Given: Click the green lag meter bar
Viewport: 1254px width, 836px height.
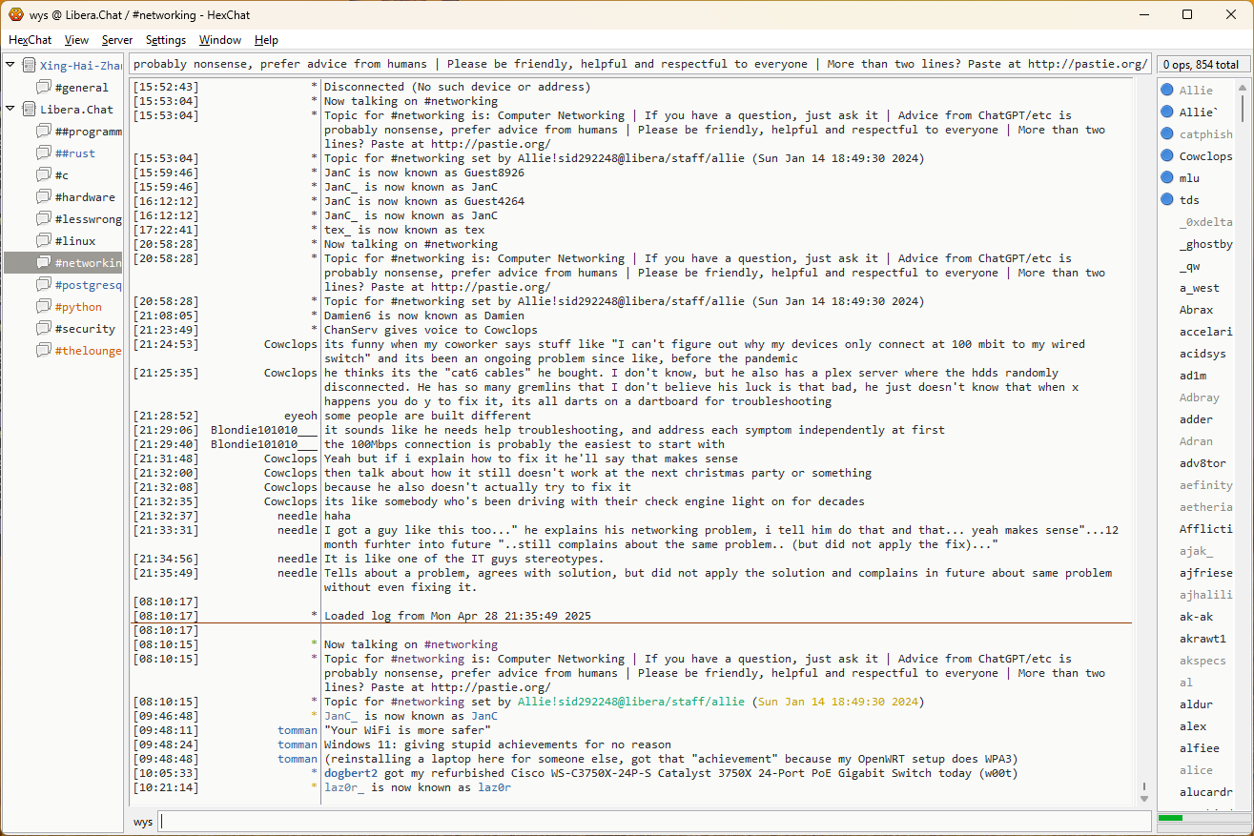Looking at the screenshot, I should pyautogui.click(x=1170, y=818).
